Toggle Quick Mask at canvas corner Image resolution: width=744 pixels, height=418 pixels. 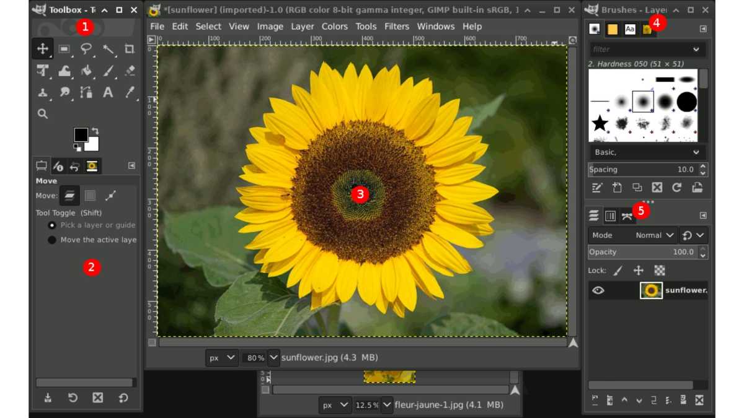click(x=153, y=342)
